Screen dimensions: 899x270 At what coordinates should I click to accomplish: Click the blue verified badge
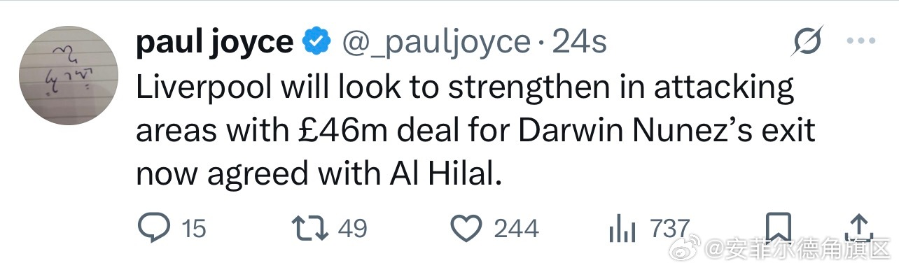(x=316, y=43)
